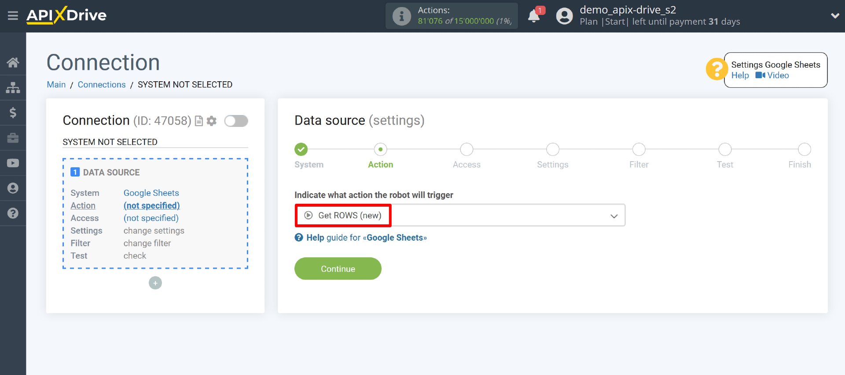Open the connections sitemap icon in sidebar
The height and width of the screenshot is (375, 845).
pyautogui.click(x=13, y=88)
